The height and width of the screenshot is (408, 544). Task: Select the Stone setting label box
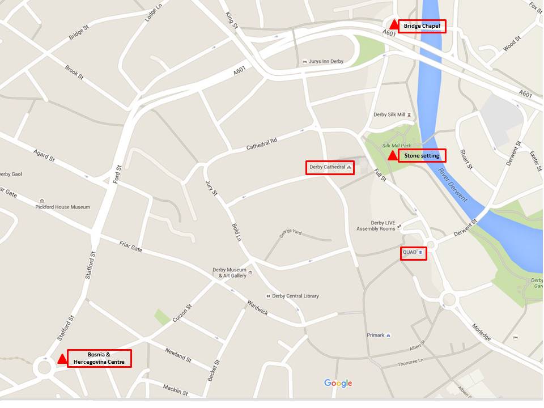click(422, 156)
